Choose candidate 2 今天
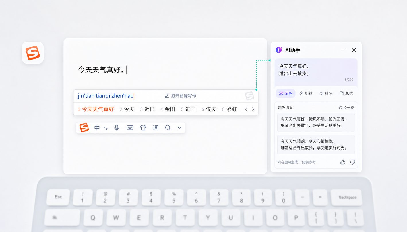Viewport: 407px width, 232px height. (127, 109)
